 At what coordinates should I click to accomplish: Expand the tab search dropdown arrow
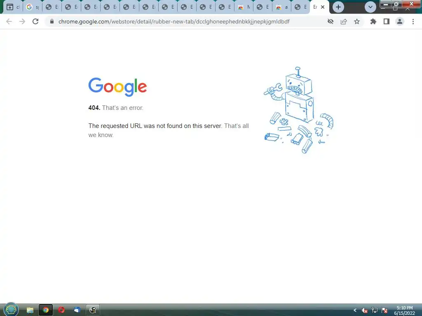coord(370,7)
